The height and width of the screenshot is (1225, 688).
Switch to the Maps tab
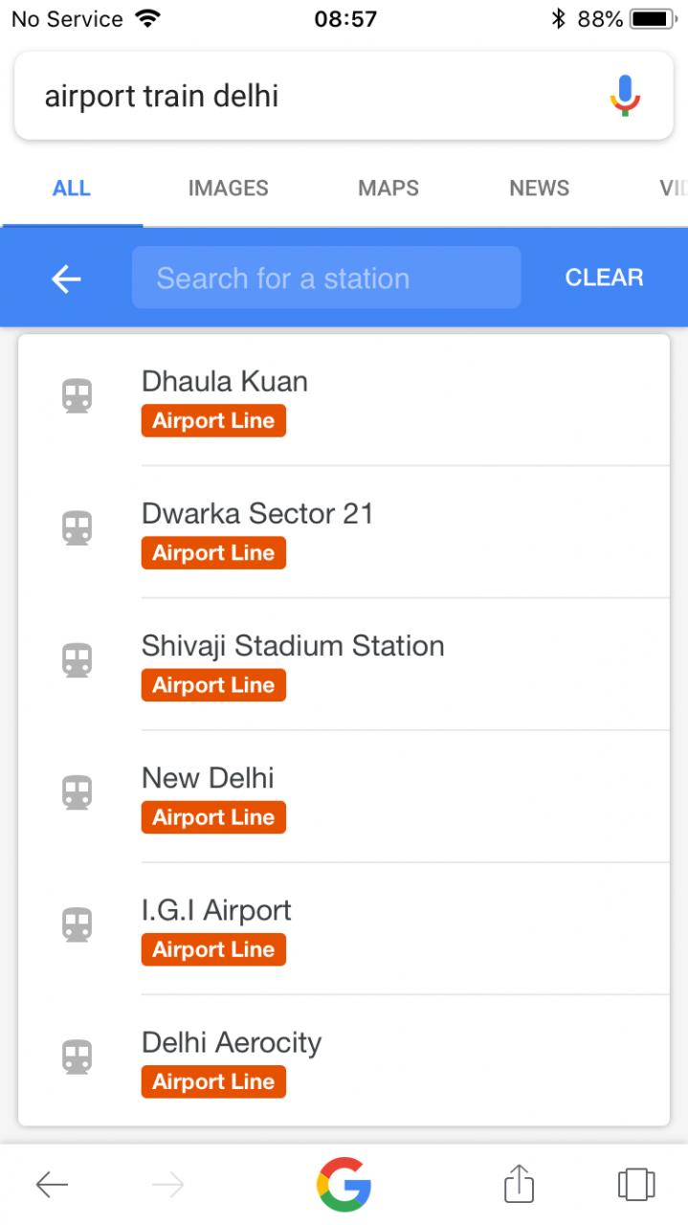[388, 189]
